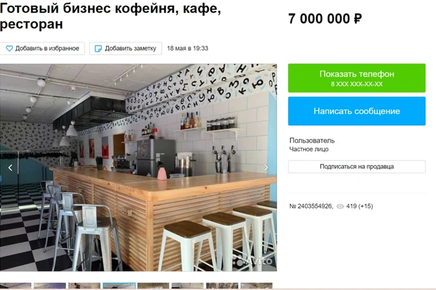Subscribe via Подписаться на продавца
The width and height of the screenshot is (436, 290).
(x=357, y=167)
